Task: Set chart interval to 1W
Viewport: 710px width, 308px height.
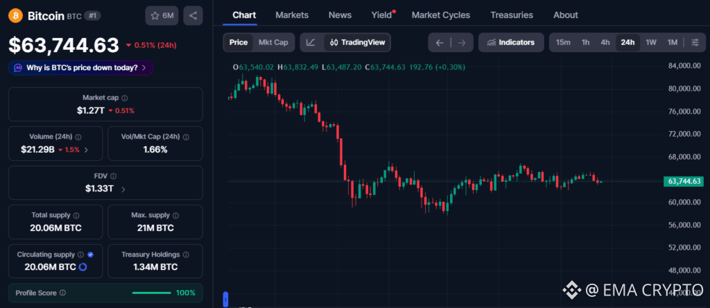Action: pos(651,42)
